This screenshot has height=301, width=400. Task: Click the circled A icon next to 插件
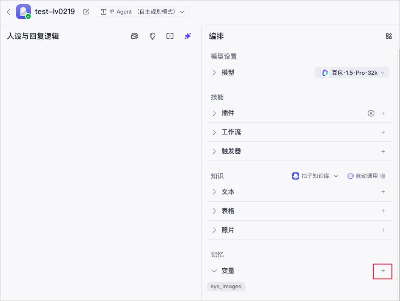371,113
